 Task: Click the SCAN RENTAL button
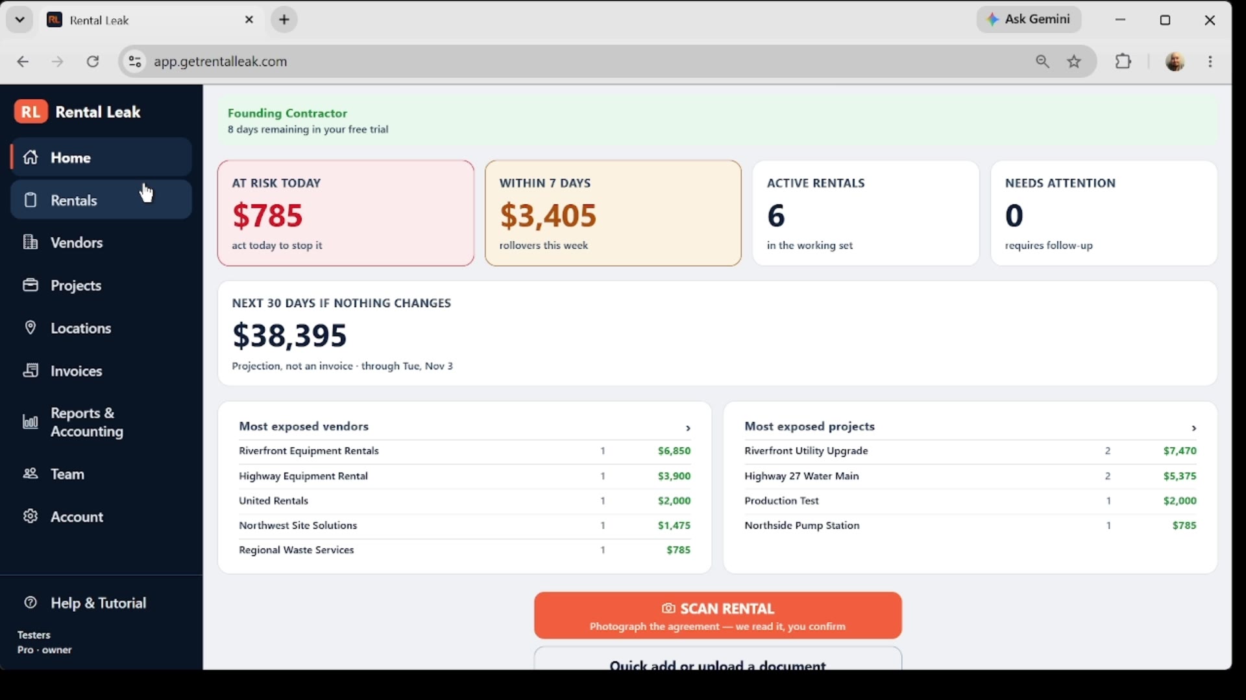[718, 616]
